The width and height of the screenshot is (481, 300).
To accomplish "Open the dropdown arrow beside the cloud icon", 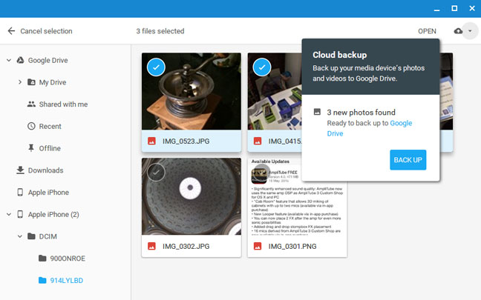I will pos(470,31).
